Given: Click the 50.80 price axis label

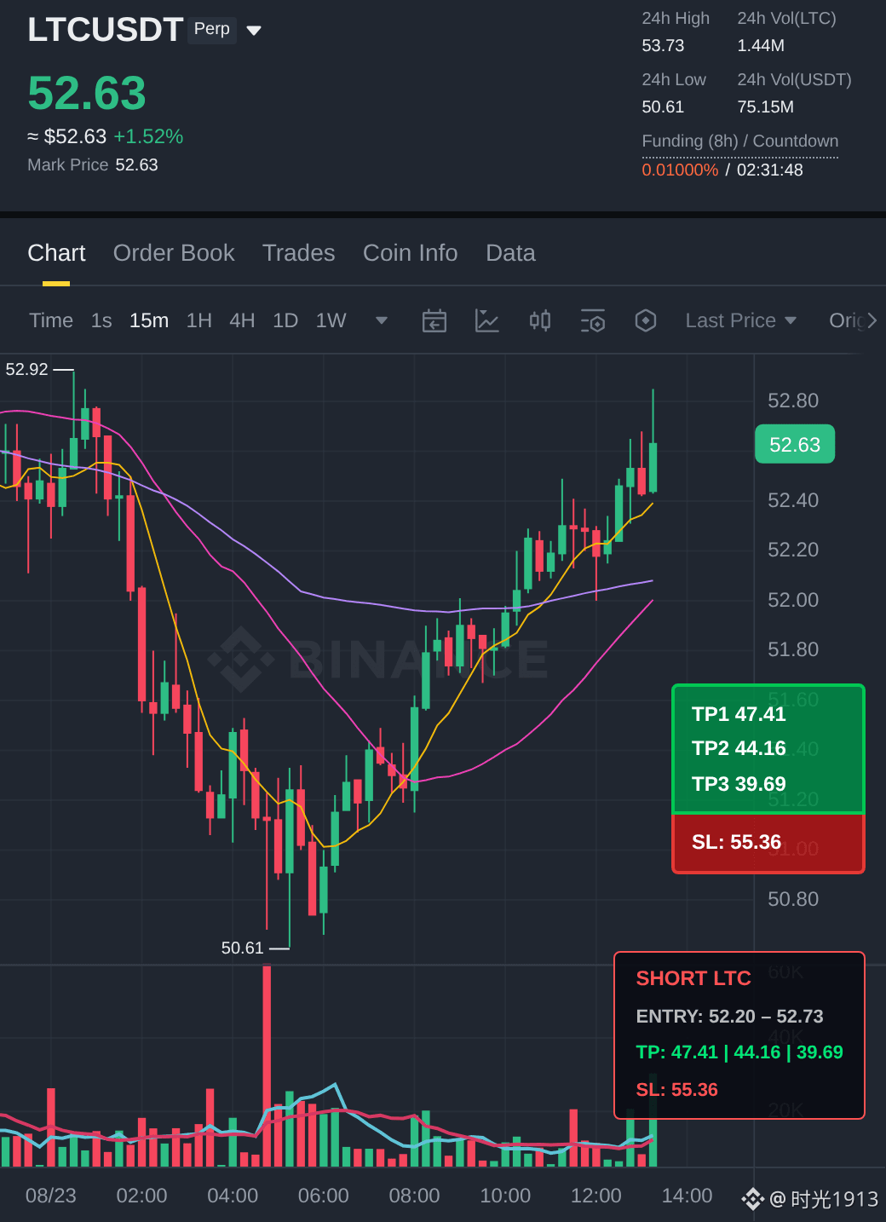Looking at the screenshot, I should click(793, 899).
